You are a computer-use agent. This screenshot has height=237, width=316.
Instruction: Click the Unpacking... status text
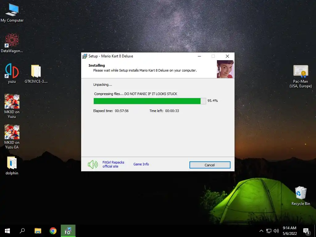(102, 85)
